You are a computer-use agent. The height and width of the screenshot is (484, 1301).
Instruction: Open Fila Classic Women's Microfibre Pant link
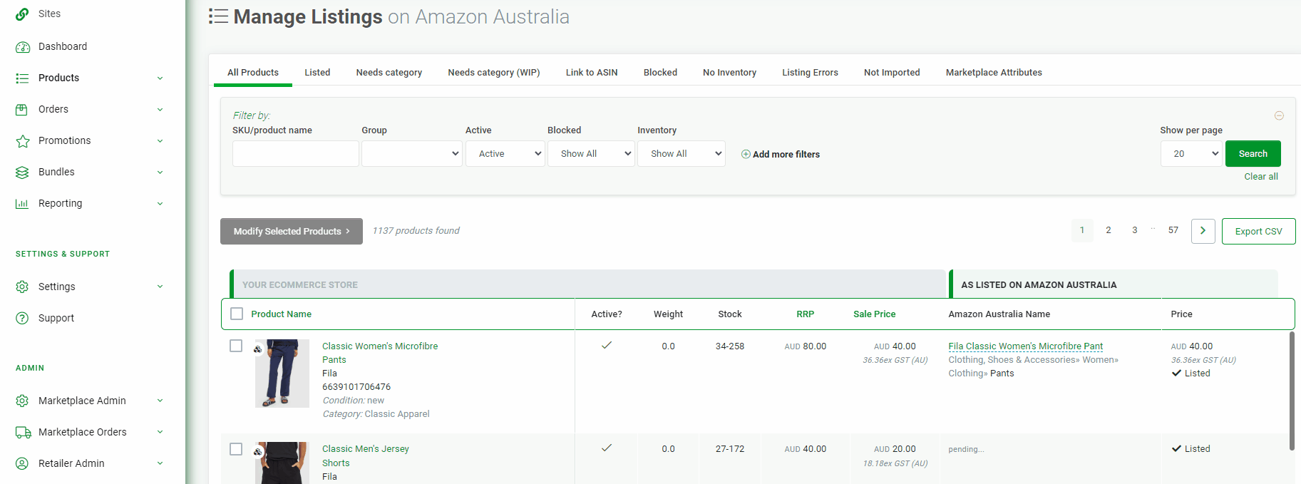point(1025,346)
